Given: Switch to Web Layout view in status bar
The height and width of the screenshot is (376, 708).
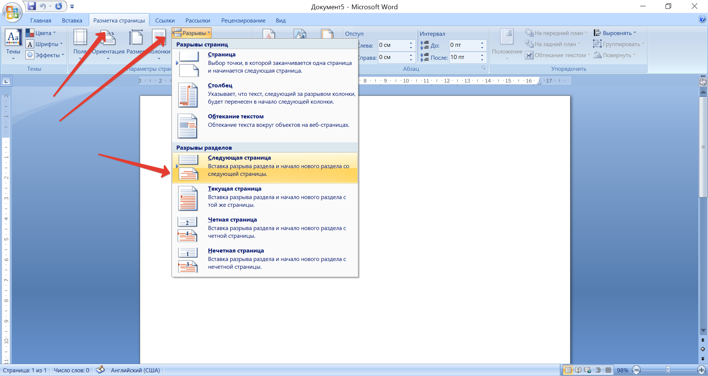Looking at the screenshot, I should (588, 370).
